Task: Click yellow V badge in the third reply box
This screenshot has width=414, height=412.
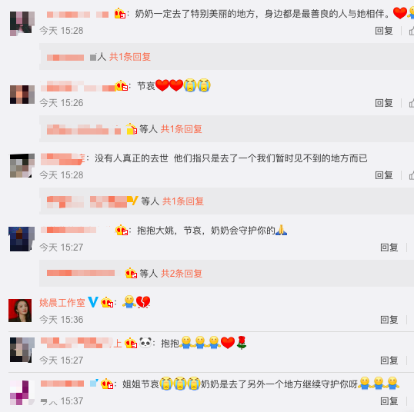Action: (x=133, y=201)
